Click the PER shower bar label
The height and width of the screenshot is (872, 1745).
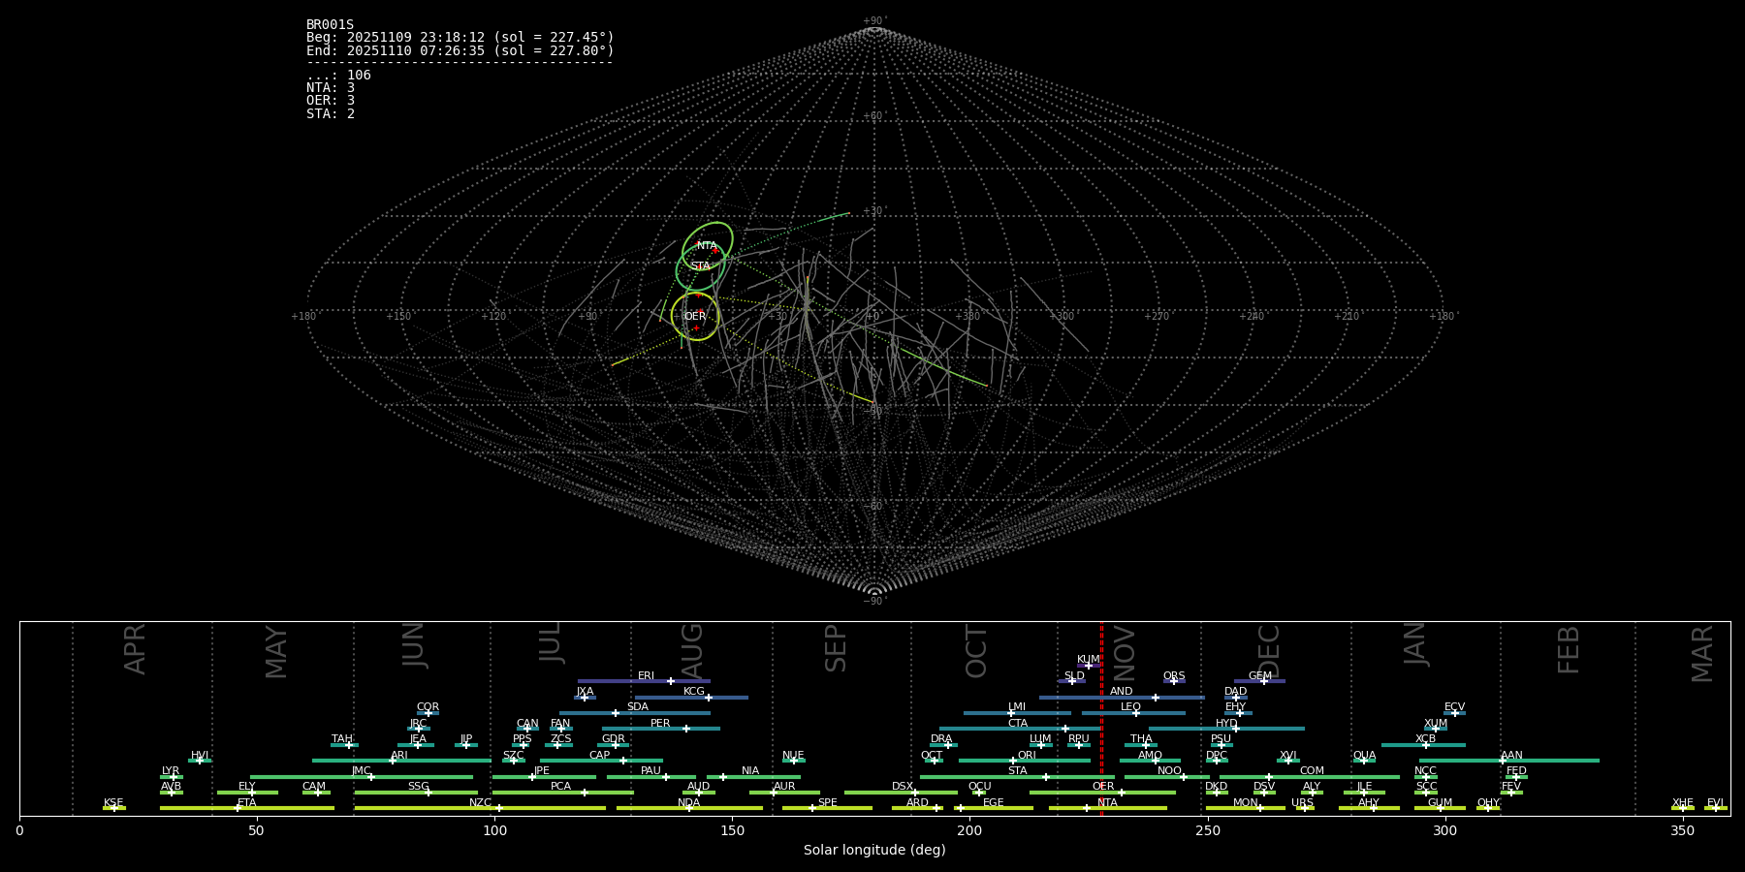660,724
